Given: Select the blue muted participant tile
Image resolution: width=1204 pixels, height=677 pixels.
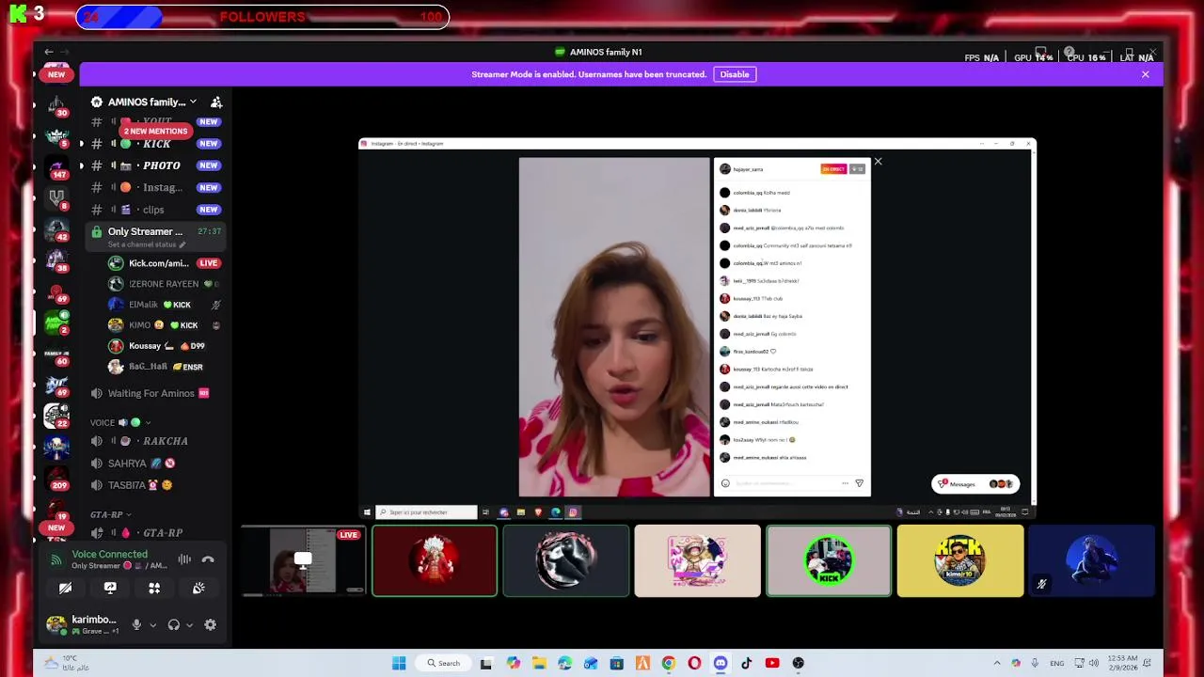Looking at the screenshot, I should [x=1091, y=561].
